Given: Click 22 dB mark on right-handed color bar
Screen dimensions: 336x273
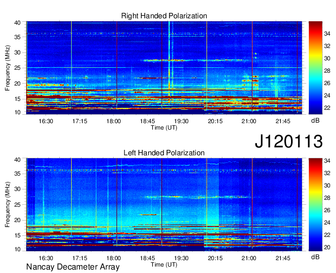Looking at the screenshot, I should (327, 108).
